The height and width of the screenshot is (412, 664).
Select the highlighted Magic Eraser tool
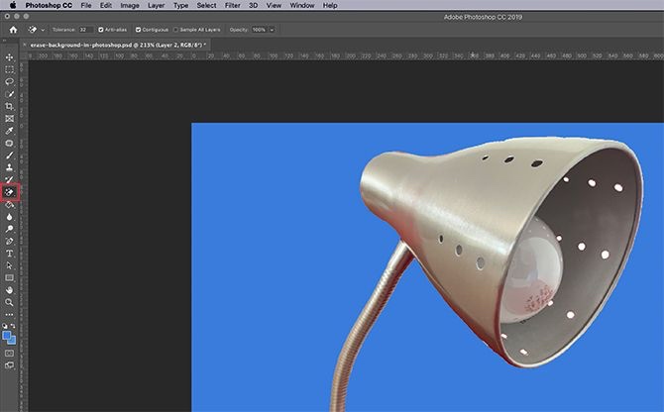click(x=9, y=191)
